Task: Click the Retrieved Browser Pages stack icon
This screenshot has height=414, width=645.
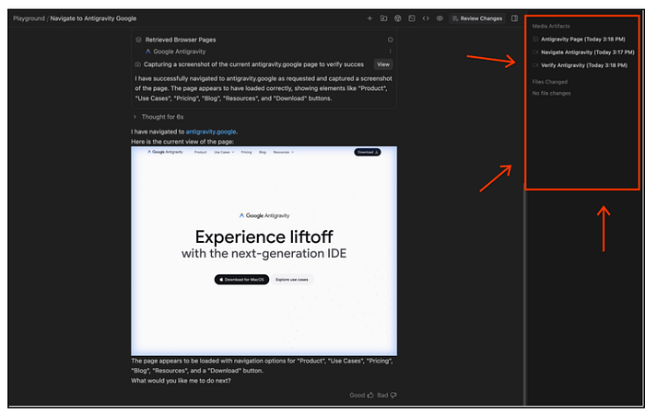Action: pyautogui.click(x=138, y=40)
